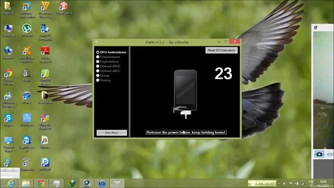Screen dimensions: 334x188
Task: Select the DFU Instructions radio step
Action: (111, 52)
